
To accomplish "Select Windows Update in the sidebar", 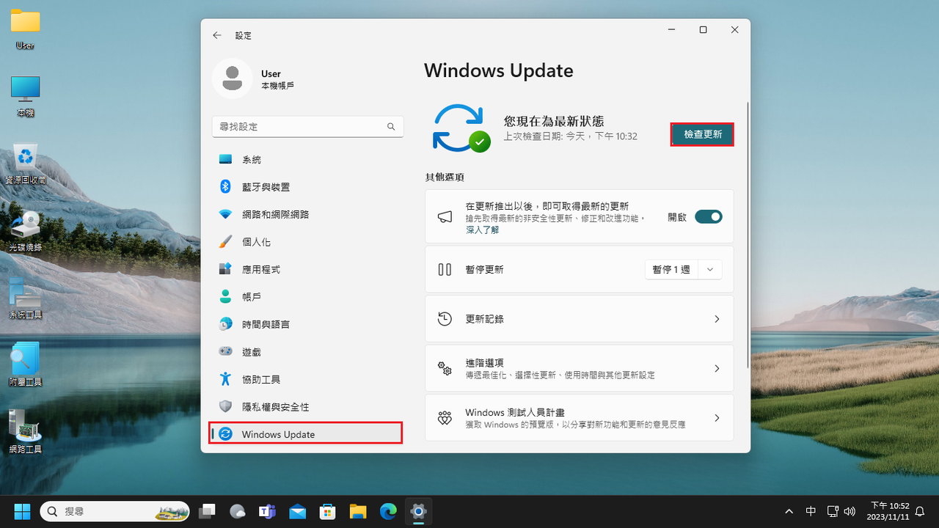I will point(306,433).
